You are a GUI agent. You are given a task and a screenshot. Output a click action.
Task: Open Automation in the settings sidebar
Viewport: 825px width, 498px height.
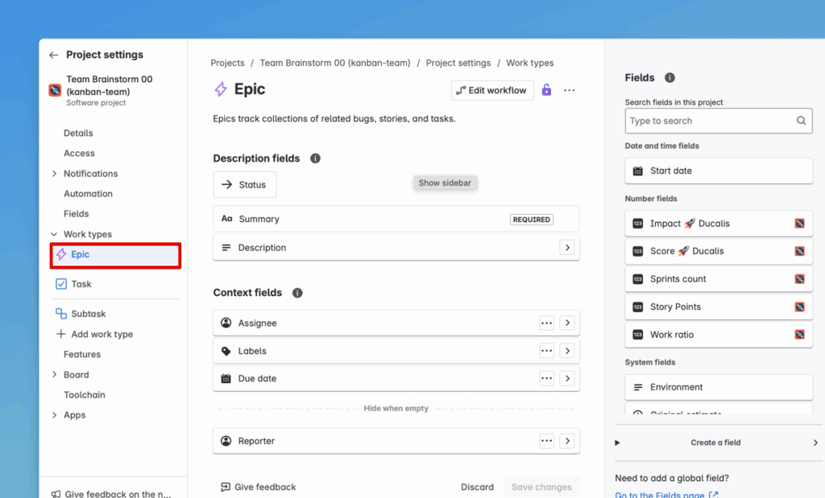(88, 194)
